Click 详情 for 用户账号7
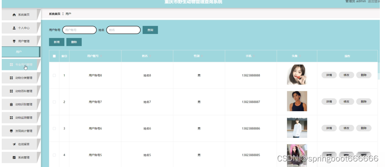Screen dimensions: 385x167 329,102
